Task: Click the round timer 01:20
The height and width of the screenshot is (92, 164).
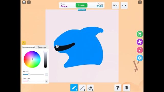Action: [x=100, y=6]
